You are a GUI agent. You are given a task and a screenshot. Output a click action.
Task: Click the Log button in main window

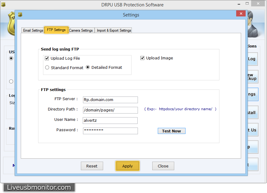(253, 59)
